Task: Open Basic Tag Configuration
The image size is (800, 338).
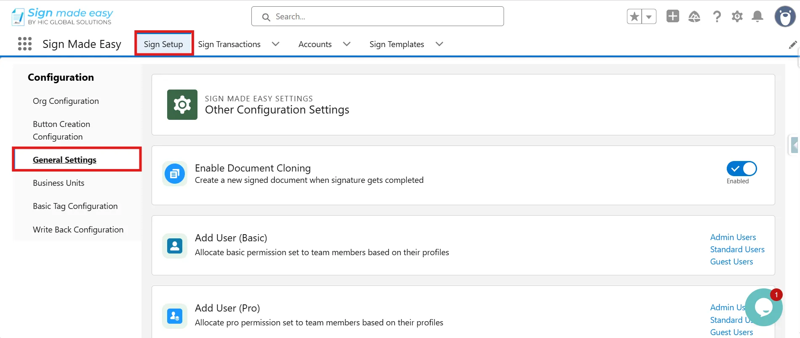Action: tap(75, 206)
